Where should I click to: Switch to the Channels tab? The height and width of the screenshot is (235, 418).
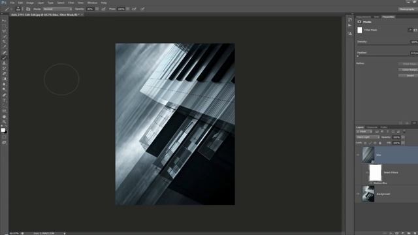pos(372,127)
